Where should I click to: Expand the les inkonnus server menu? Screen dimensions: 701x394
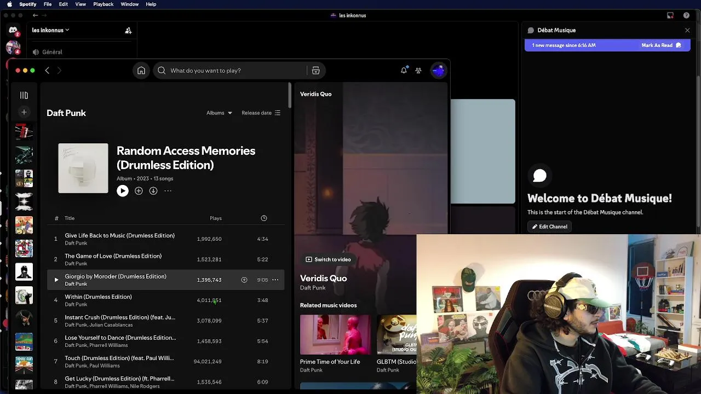[51, 30]
